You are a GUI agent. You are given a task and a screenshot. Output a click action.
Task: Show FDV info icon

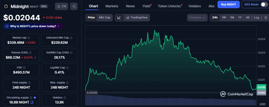click(24, 68)
